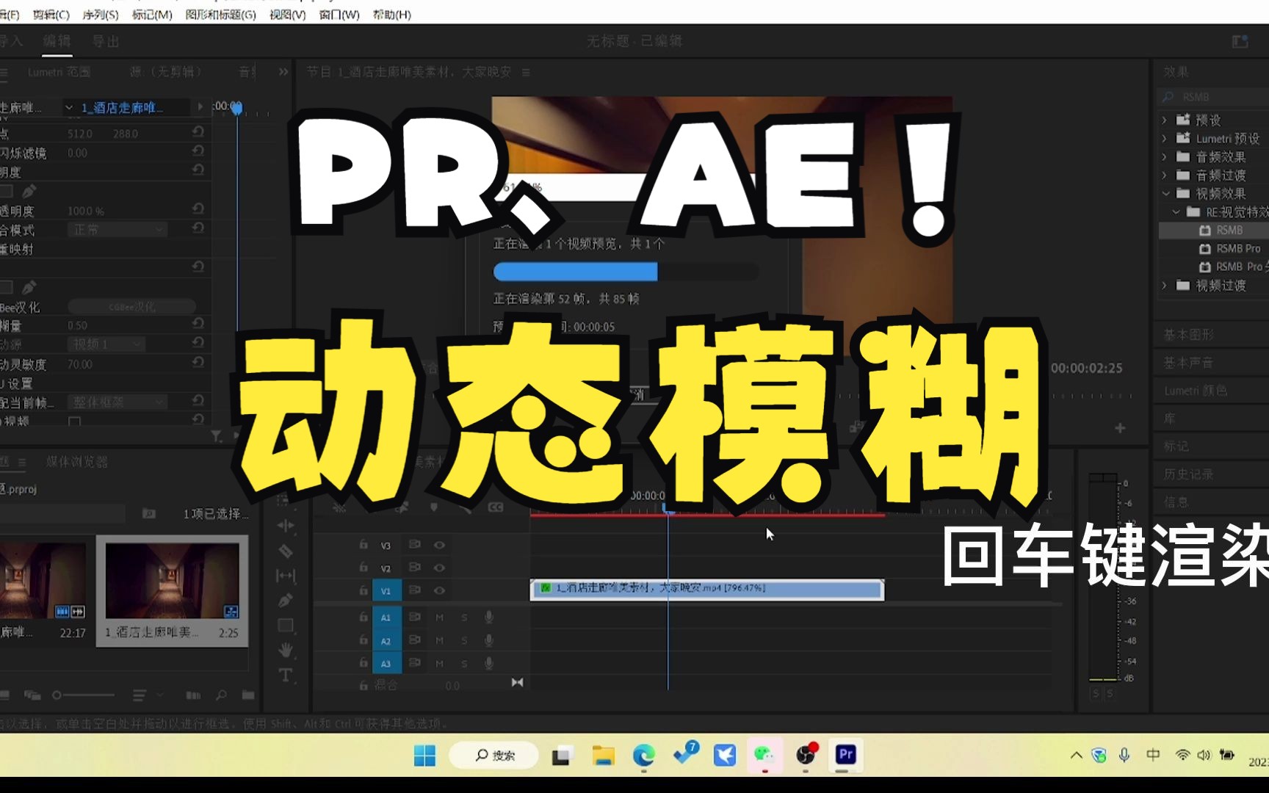The height and width of the screenshot is (793, 1269).
Task: Expand the 视频过渡 folder
Action: point(1165,285)
